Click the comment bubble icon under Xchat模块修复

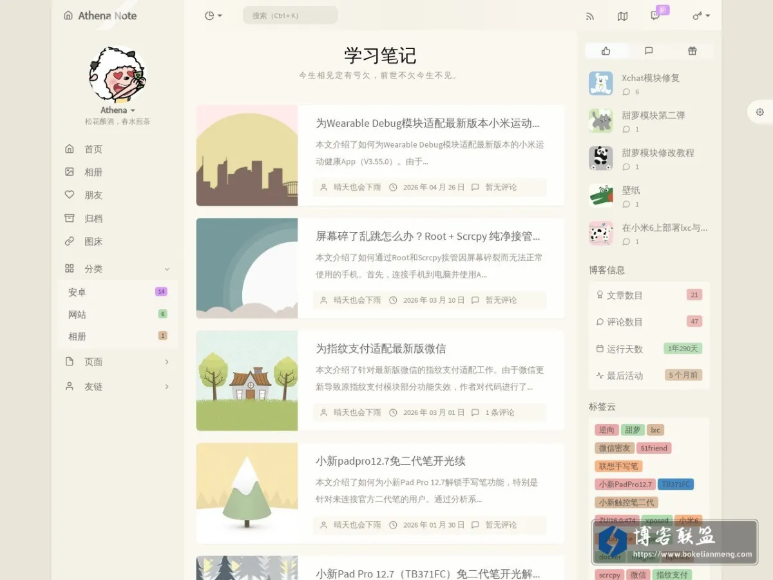click(x=626, y=92)
